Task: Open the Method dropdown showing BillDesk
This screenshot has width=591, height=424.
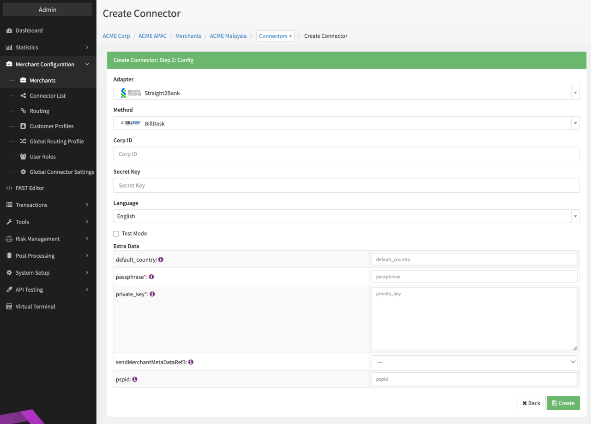Action: click(x=346, y=124)
